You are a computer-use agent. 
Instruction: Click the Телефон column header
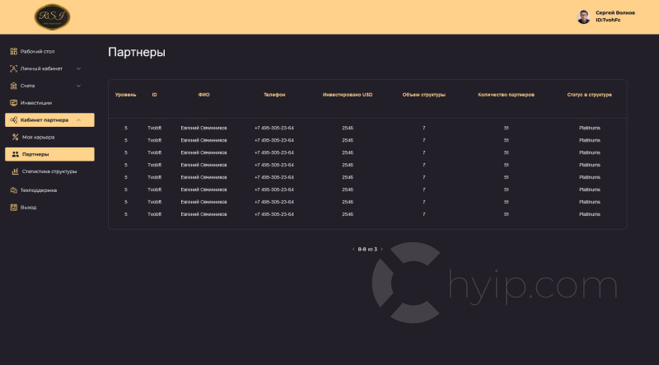(274, 95)
